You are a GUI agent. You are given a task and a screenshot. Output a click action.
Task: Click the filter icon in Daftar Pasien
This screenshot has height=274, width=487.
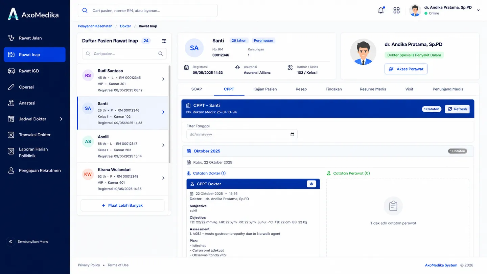coord(164,41)
